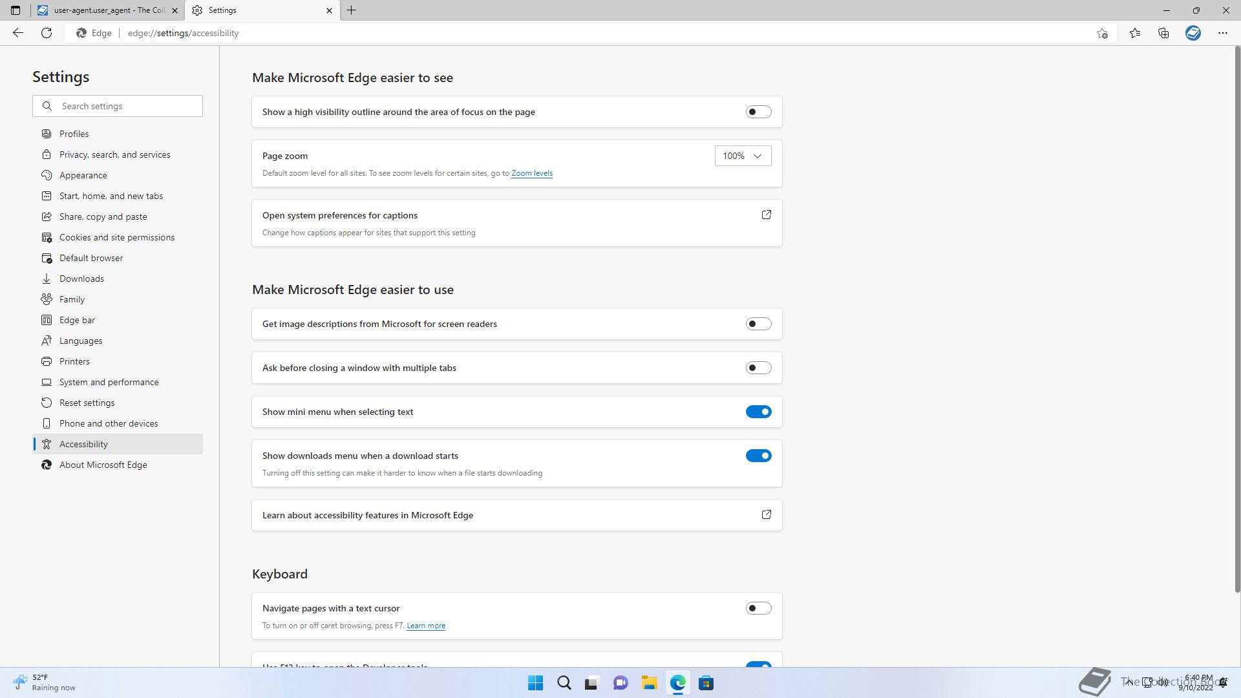Viewport: 1241px width, 698px height.
Task: Close the user-agent tab
Action: 175,10
